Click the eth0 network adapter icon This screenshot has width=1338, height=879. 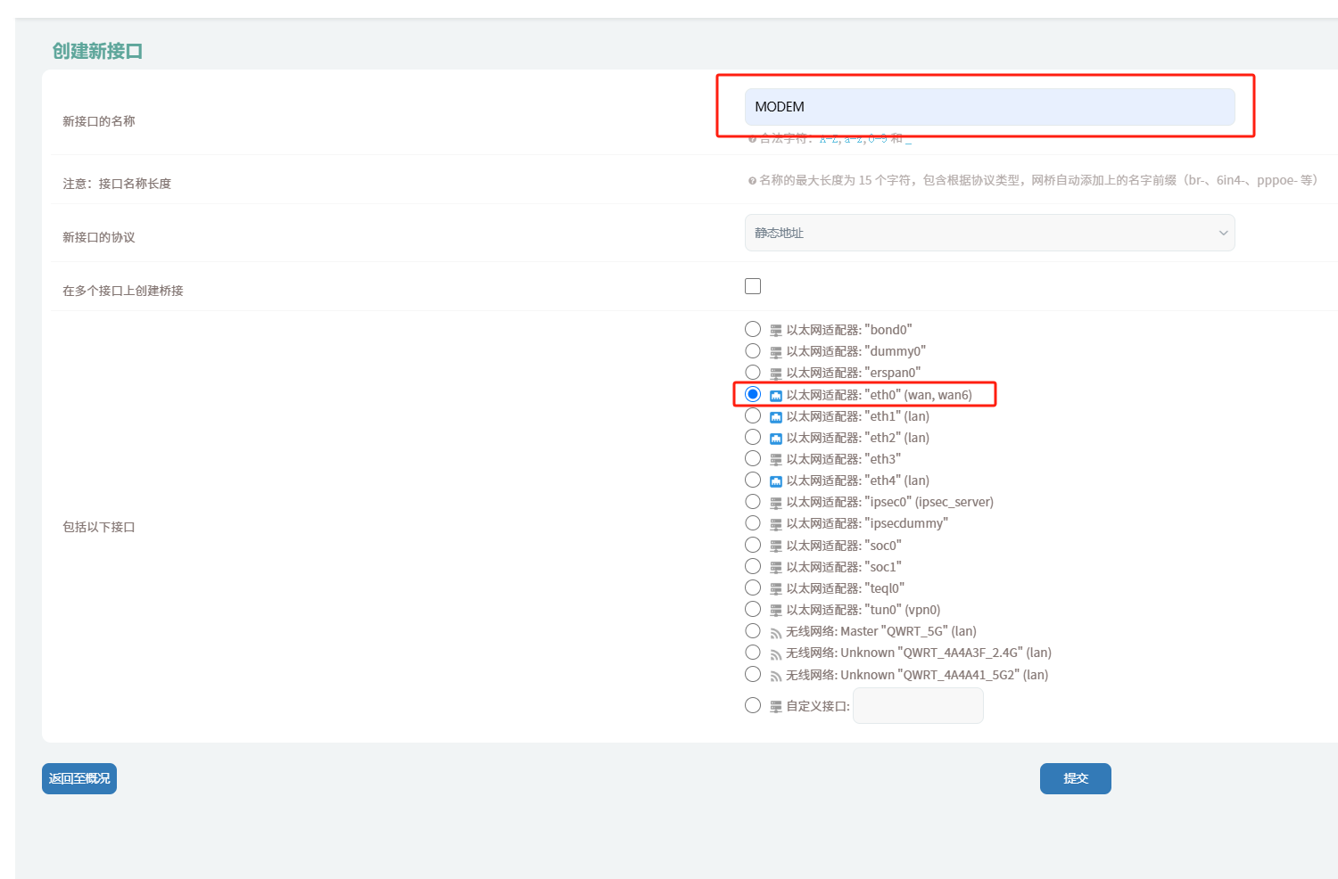(x=776, y=395)
